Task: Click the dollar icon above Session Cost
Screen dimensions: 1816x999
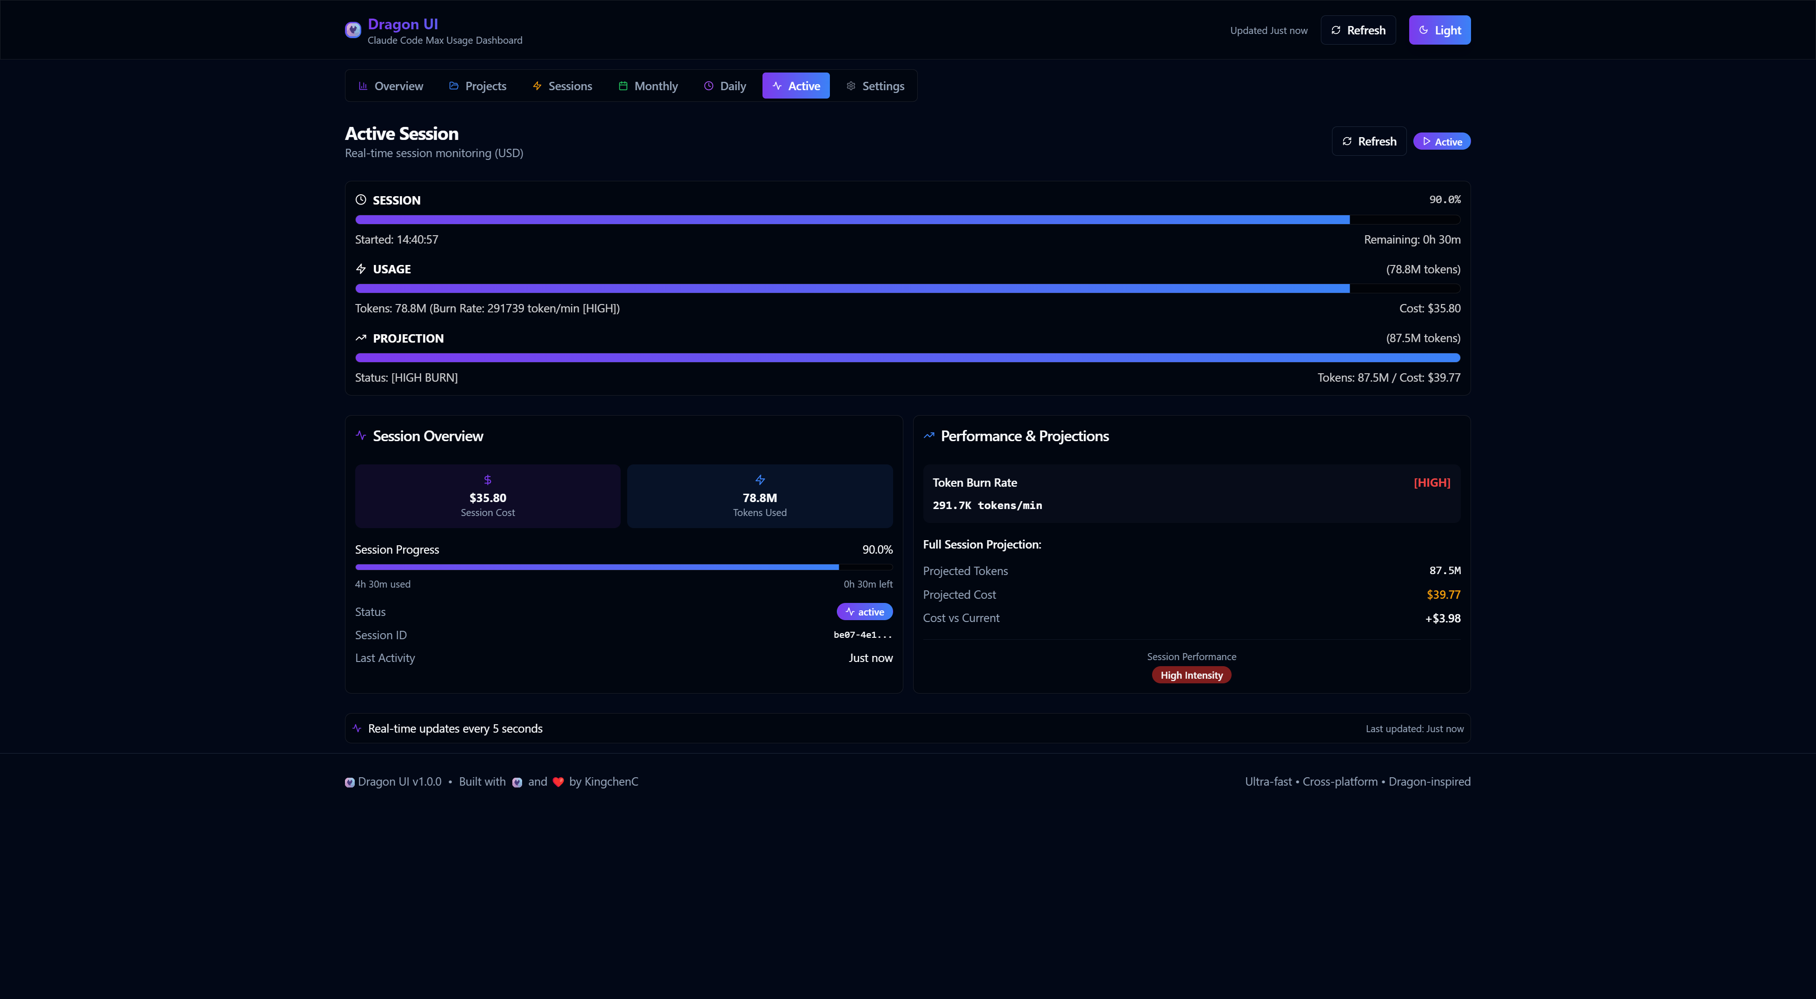Action: [x=488, y=480]
